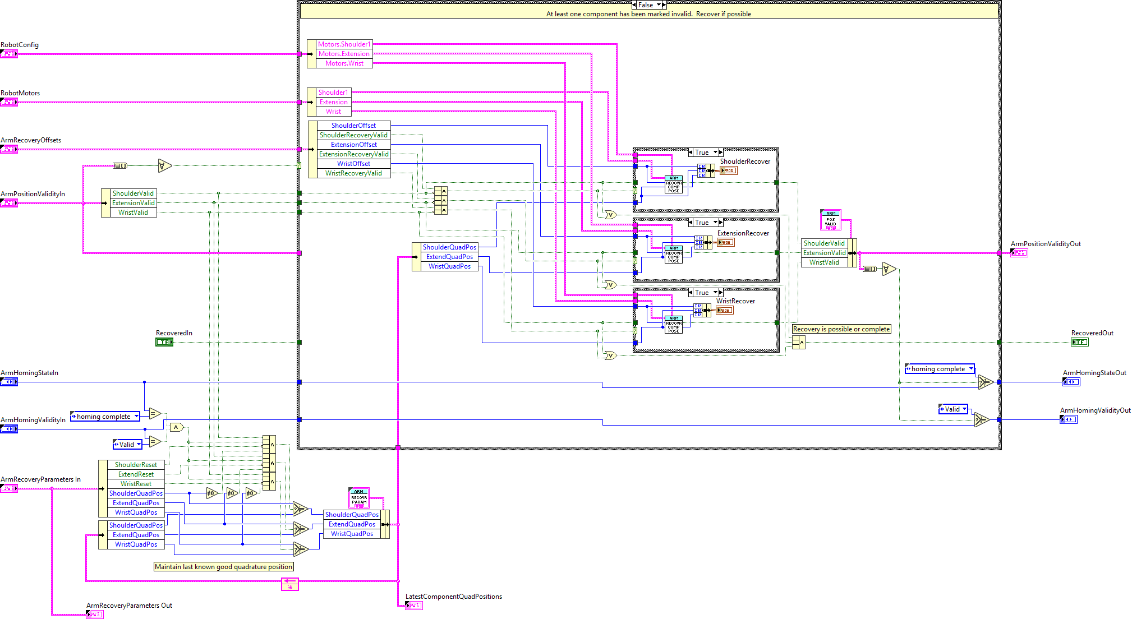1132x619 pixels.
Task: Open the homing complete enum dropdown near ArmHomingStateOut
Action: 970,369
